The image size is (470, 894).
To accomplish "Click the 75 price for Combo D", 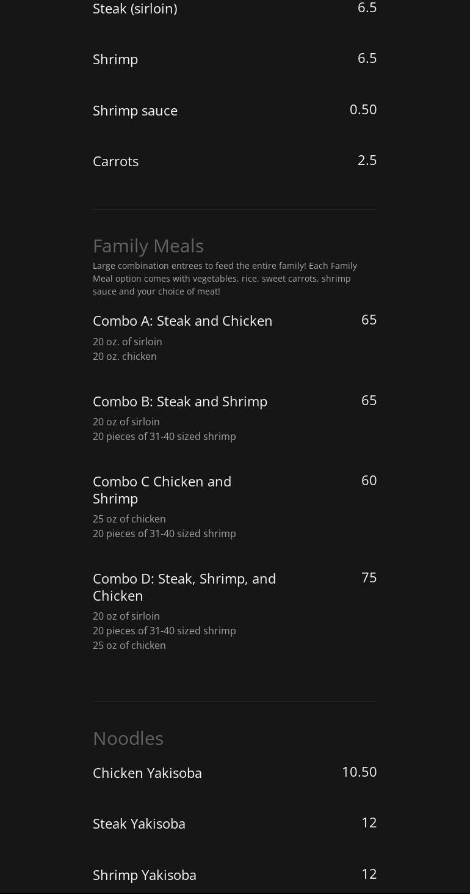I will coord(369,577).
